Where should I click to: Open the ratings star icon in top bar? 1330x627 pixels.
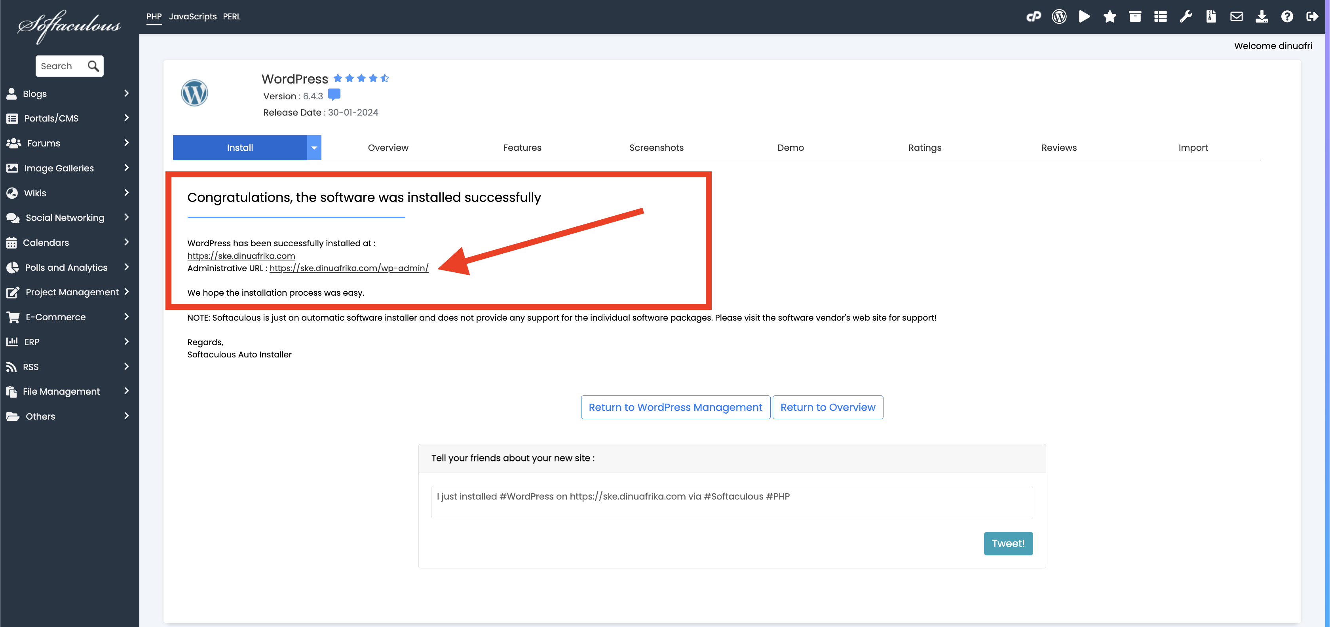tap(1110, 17)
